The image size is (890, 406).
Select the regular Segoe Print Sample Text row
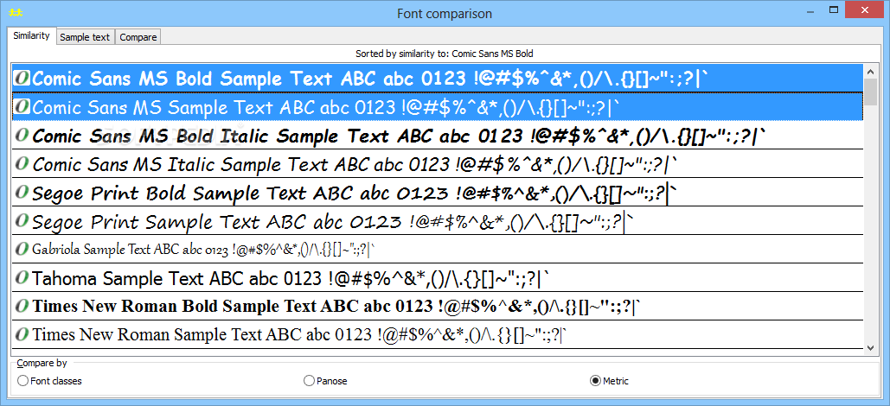click(x=438, y=220)
